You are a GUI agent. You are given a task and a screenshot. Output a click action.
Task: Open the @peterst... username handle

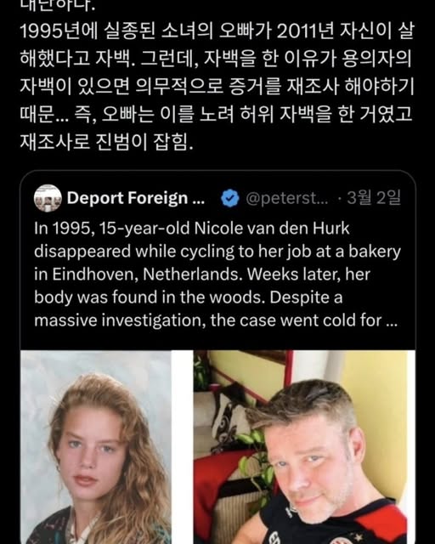[x=287, y=198]
